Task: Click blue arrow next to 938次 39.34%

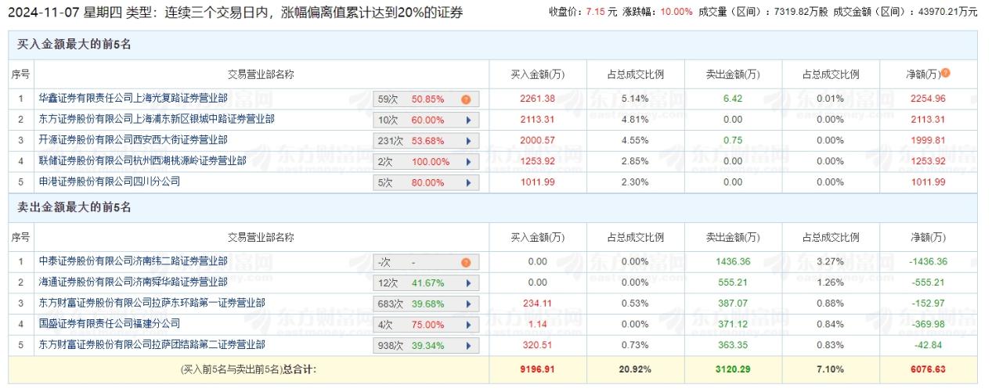Action: tap(468, 345)
